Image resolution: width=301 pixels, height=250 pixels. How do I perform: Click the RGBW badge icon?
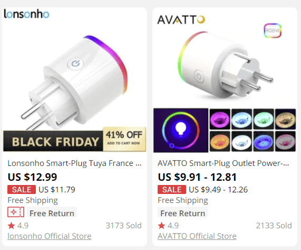click(273, 31)
